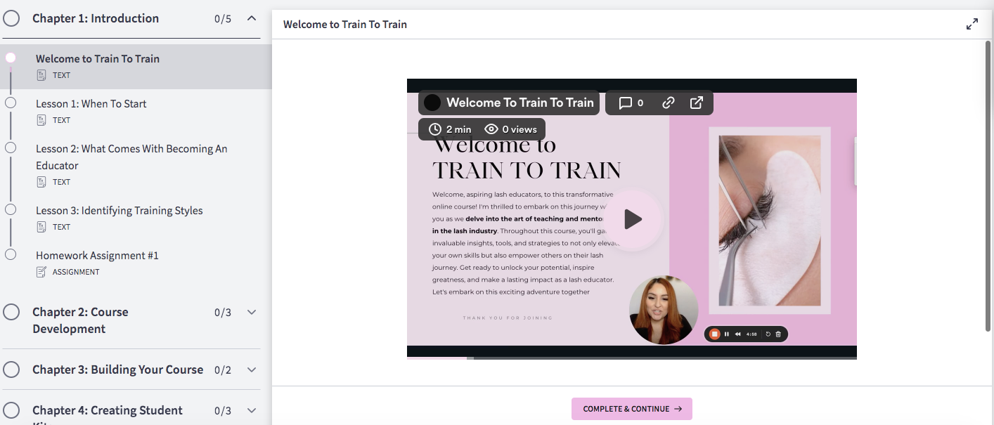Click the Complete & Continue button
Image resolution: width=994 pixels, height=425 pixels.
[631, 409]
